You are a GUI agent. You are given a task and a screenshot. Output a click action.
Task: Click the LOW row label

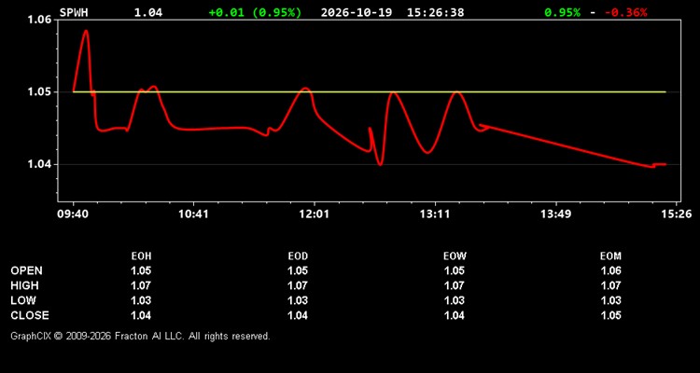click(23, 300)
